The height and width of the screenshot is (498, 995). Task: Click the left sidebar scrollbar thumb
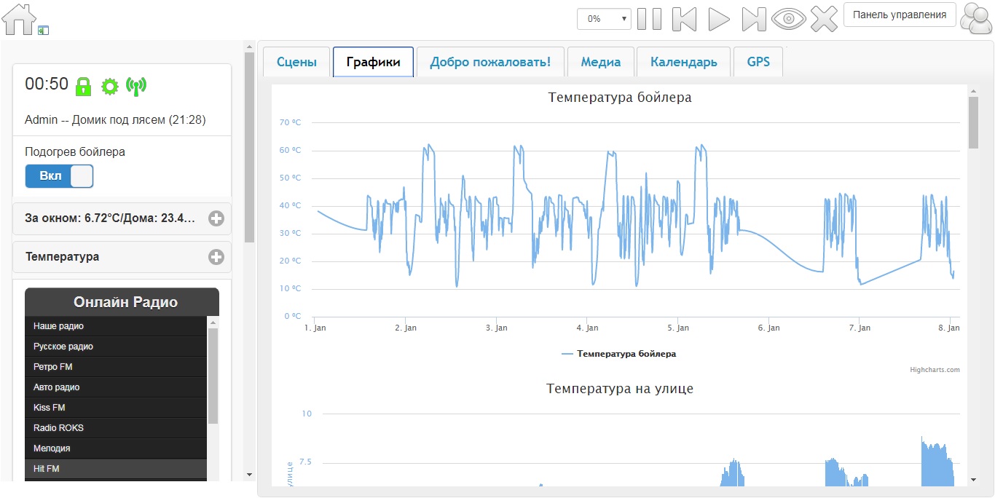click(x=249, y=147)
